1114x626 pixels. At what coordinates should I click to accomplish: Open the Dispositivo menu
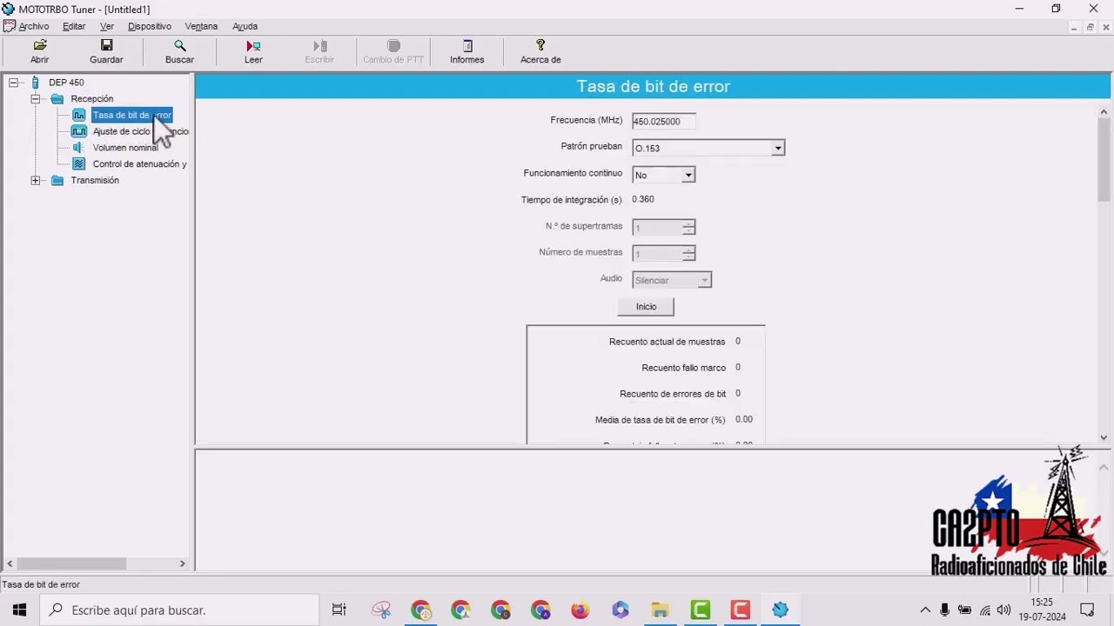(150, 27)
